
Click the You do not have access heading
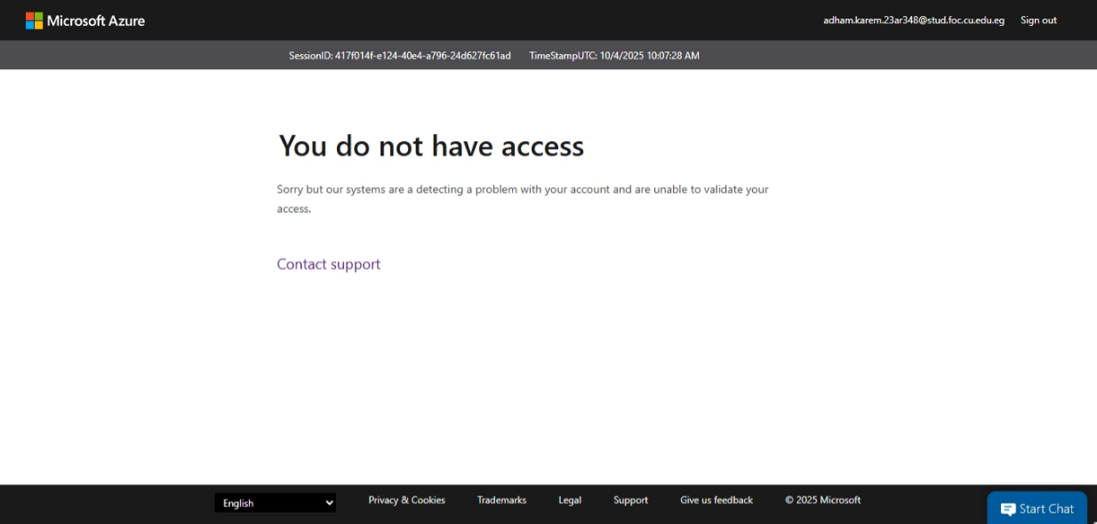pos(430,146)
